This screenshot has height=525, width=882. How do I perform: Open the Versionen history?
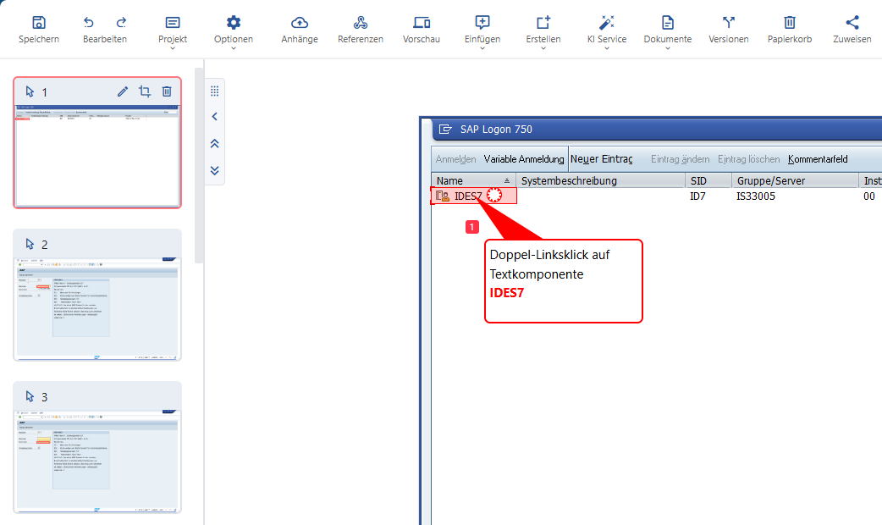(x=729, y=30)
